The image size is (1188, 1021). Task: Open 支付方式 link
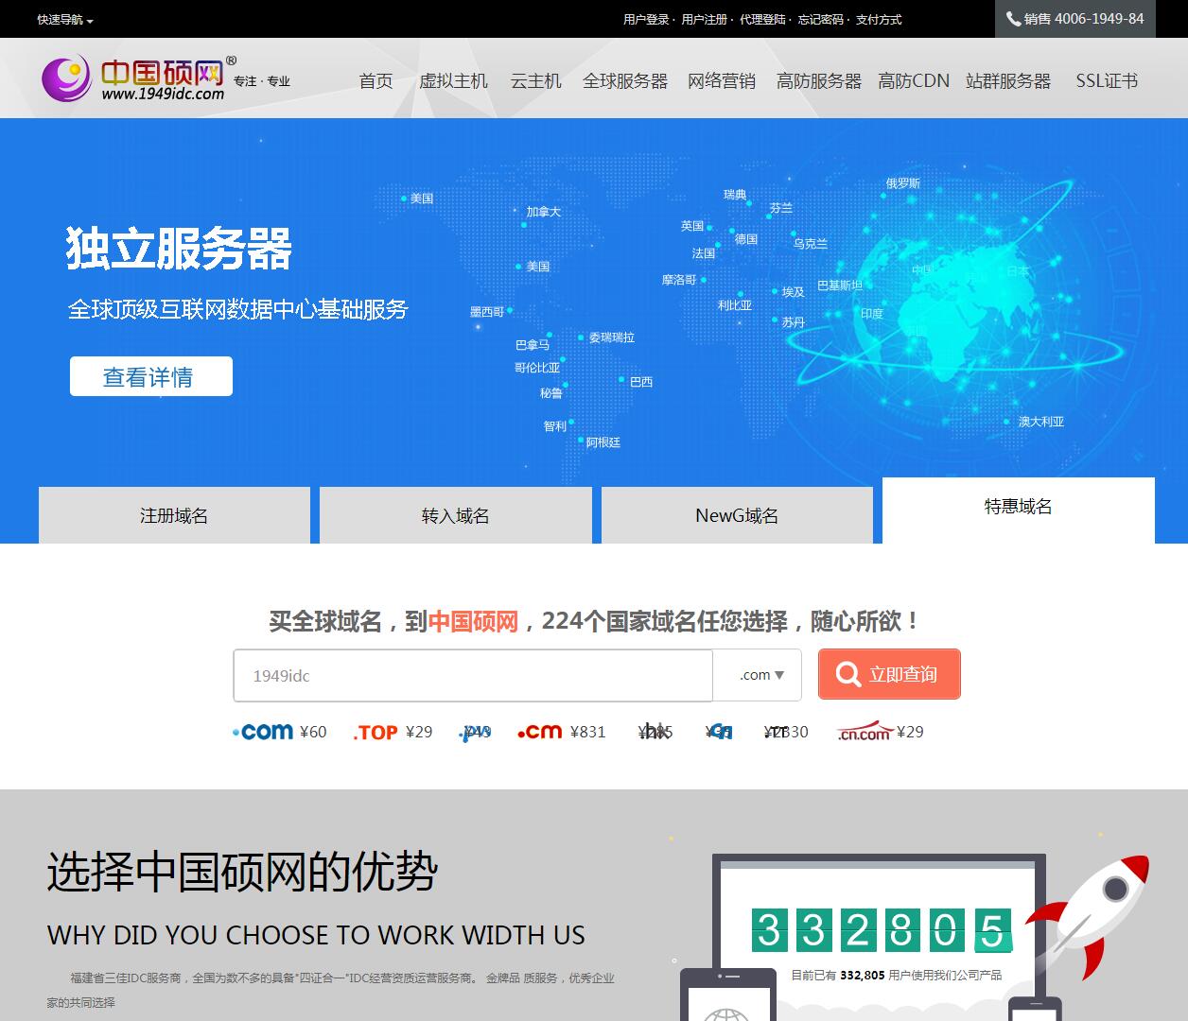coord(879,19)
